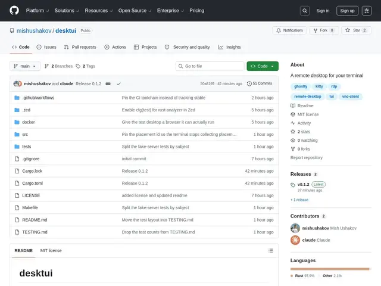Open the README outline list icon
This screenshot has width=381, height=286.
[x=271, y=250]
